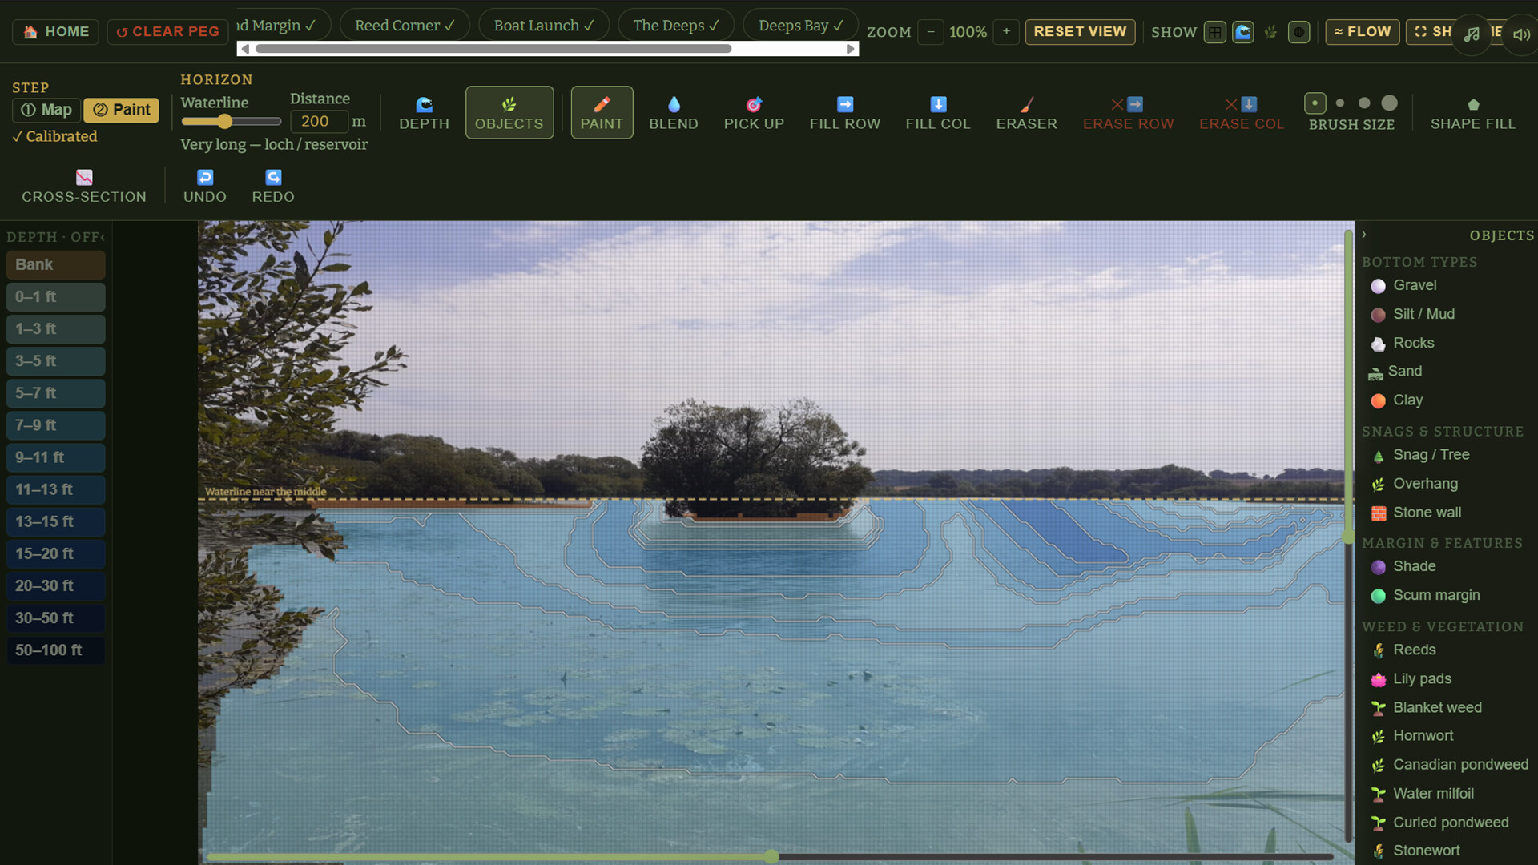
Task: Select the Bank depth swatch
Action: 55,264
